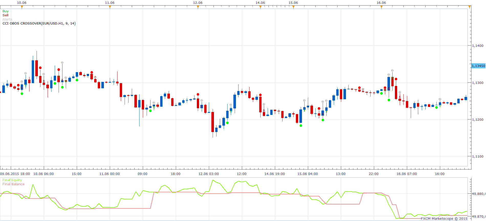Click the orange 14.06 date marker triangle
This screenshot has width=486, height=221.
[x=260, y=7]
